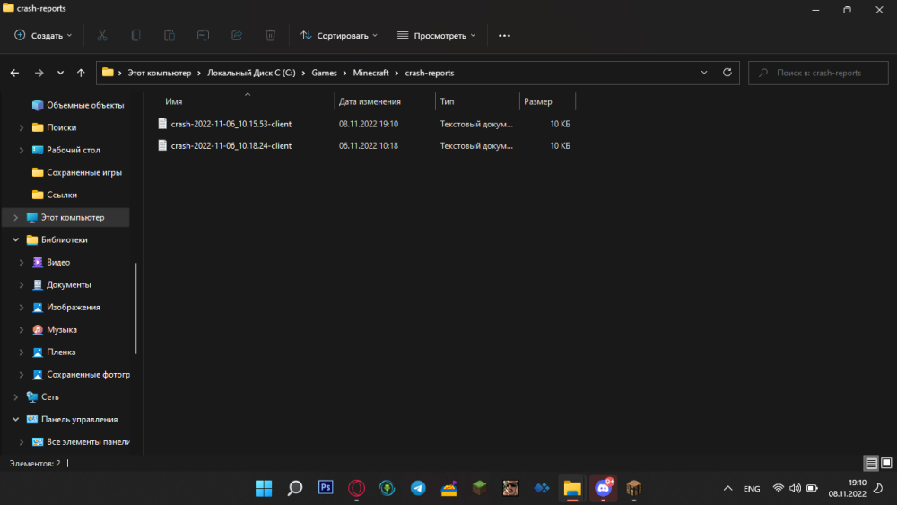Sort by the Тип column header
This screenshot has width=897, height=505.
[x=447, y=101]
